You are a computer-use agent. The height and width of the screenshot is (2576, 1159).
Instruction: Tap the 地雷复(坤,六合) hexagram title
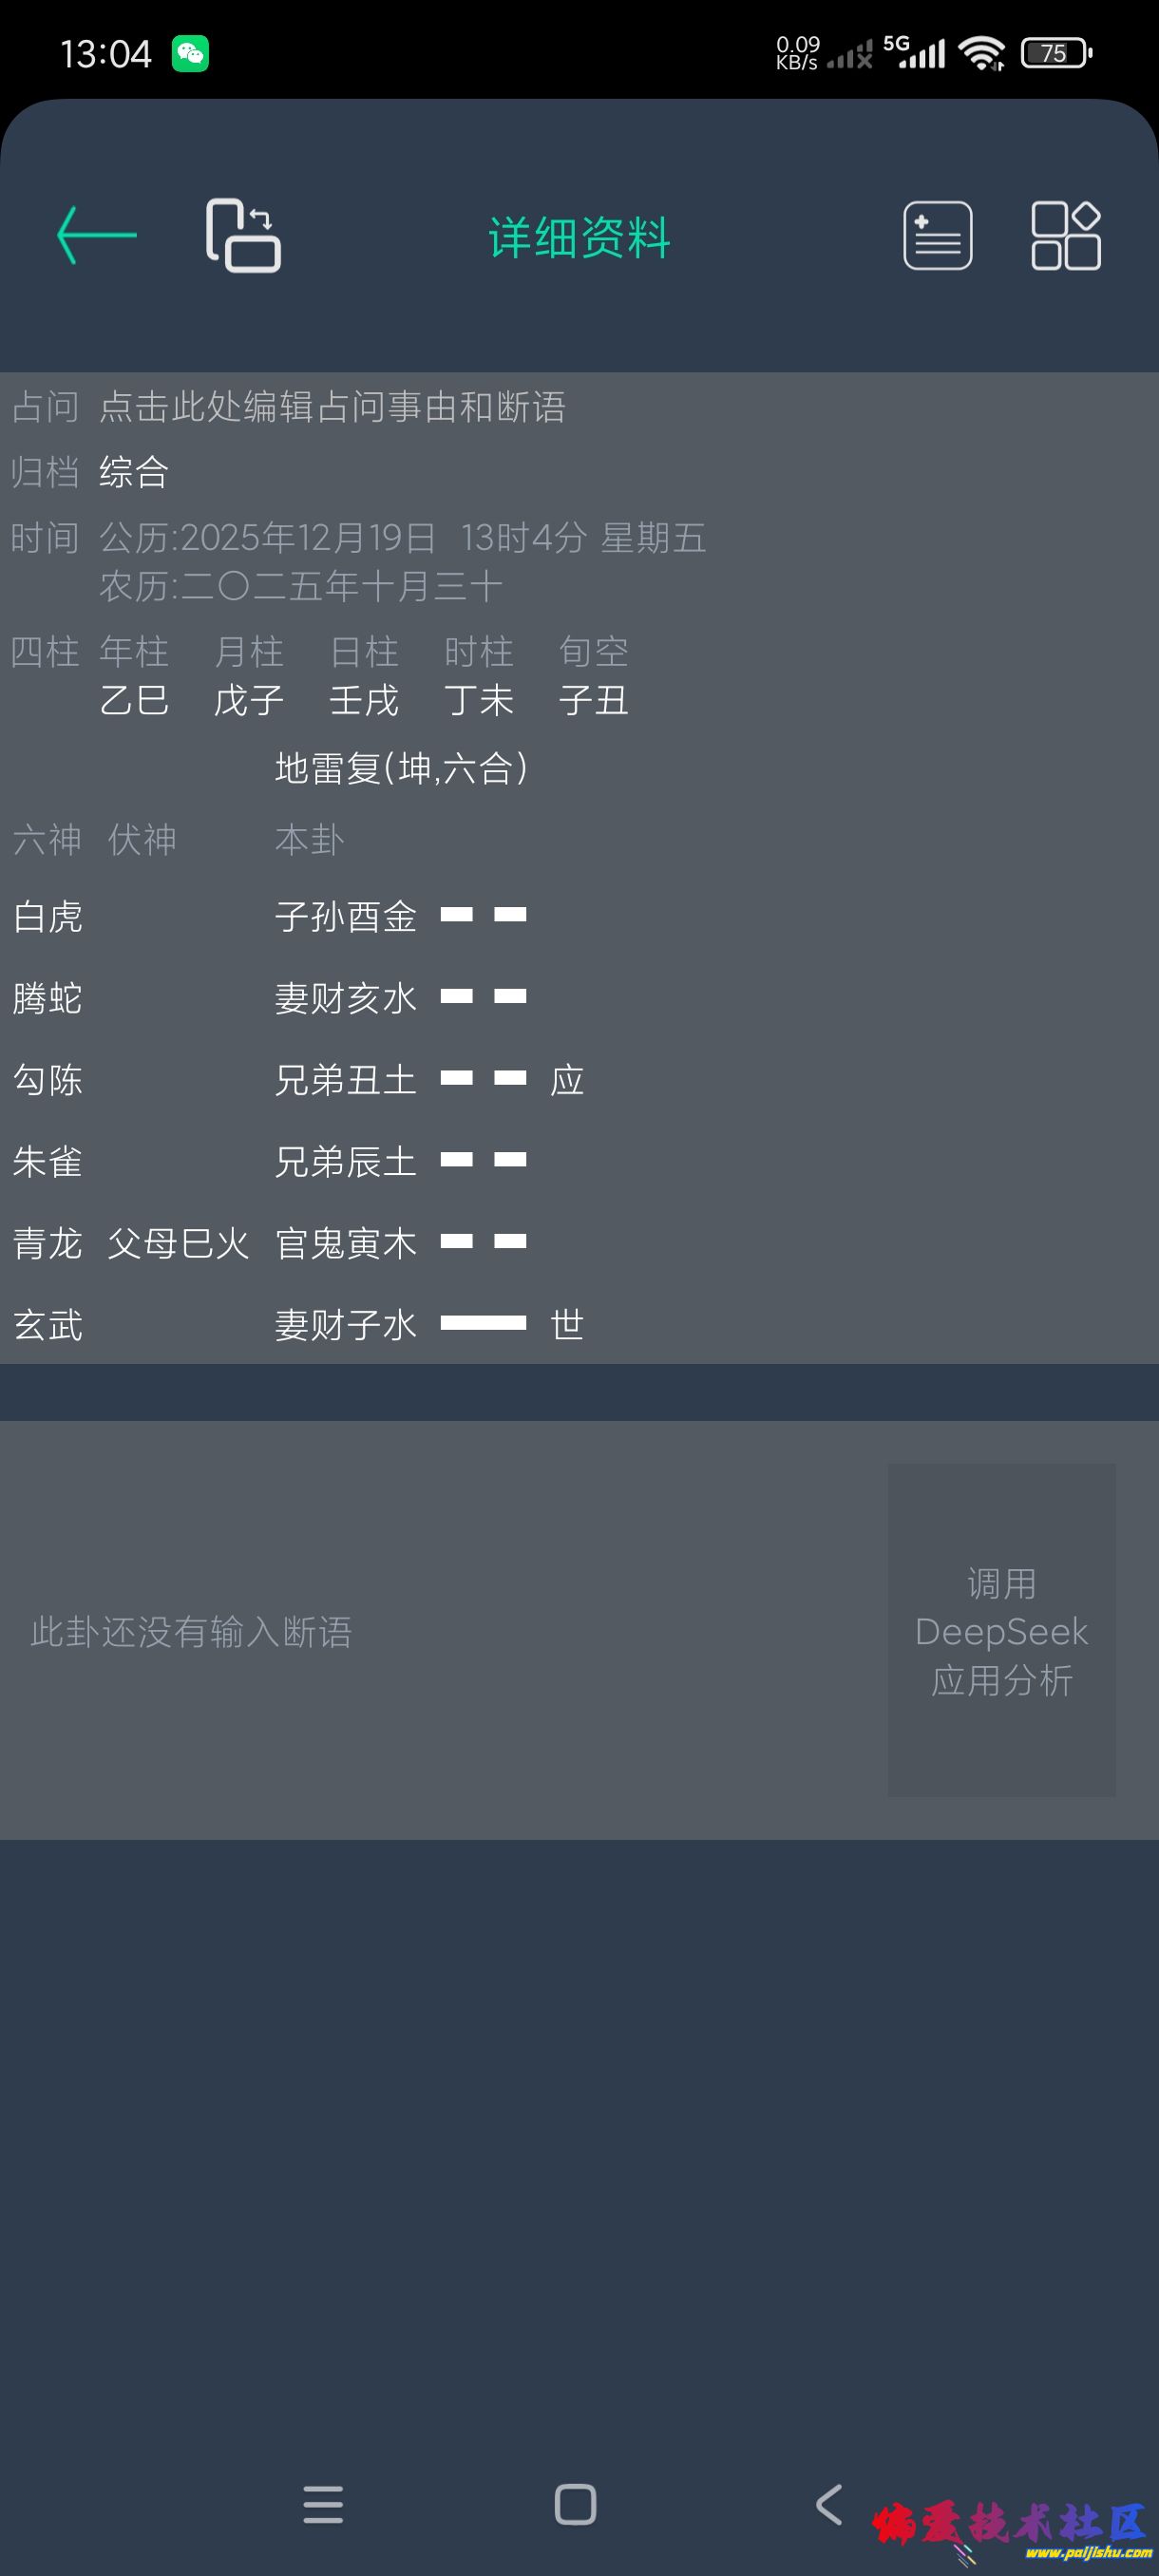pos(401,768)
